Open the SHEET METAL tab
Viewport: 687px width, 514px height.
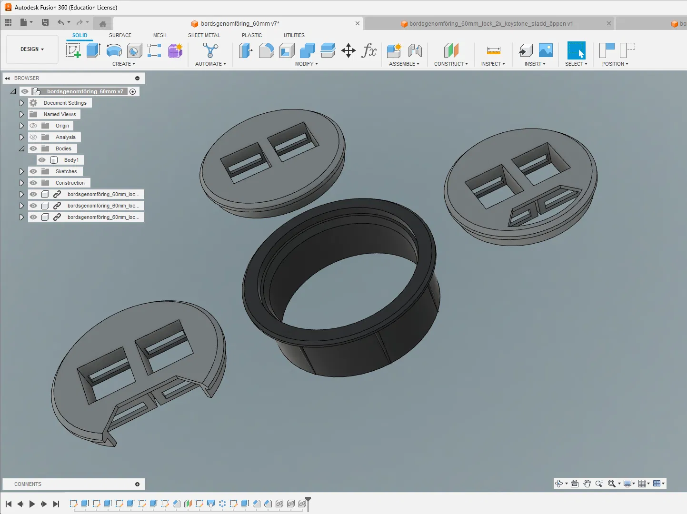point(204,35)
